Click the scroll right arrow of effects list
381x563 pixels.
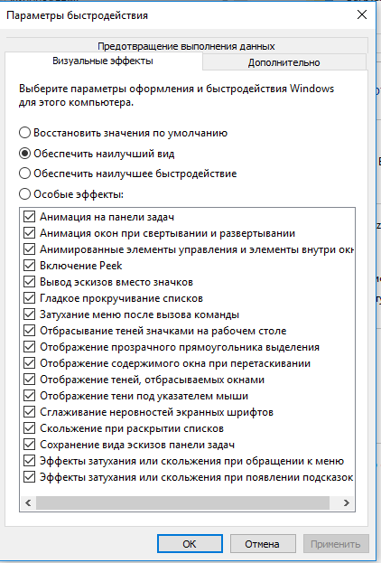(346, 502)
